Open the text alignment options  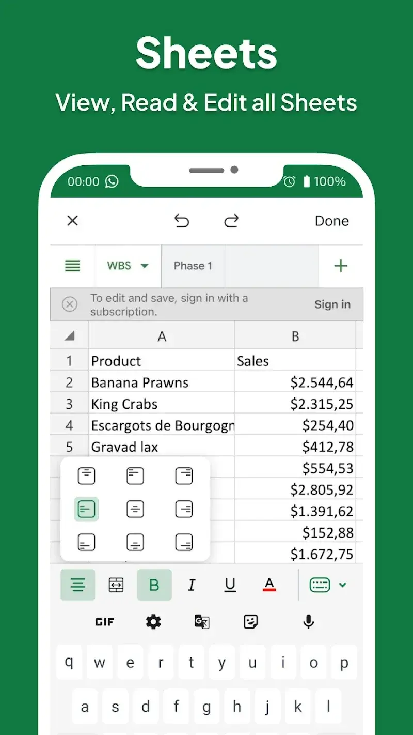[77, 585]
